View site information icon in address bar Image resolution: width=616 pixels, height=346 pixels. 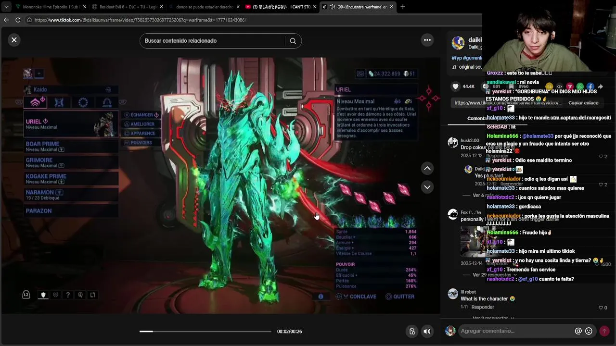coord(29,20)
